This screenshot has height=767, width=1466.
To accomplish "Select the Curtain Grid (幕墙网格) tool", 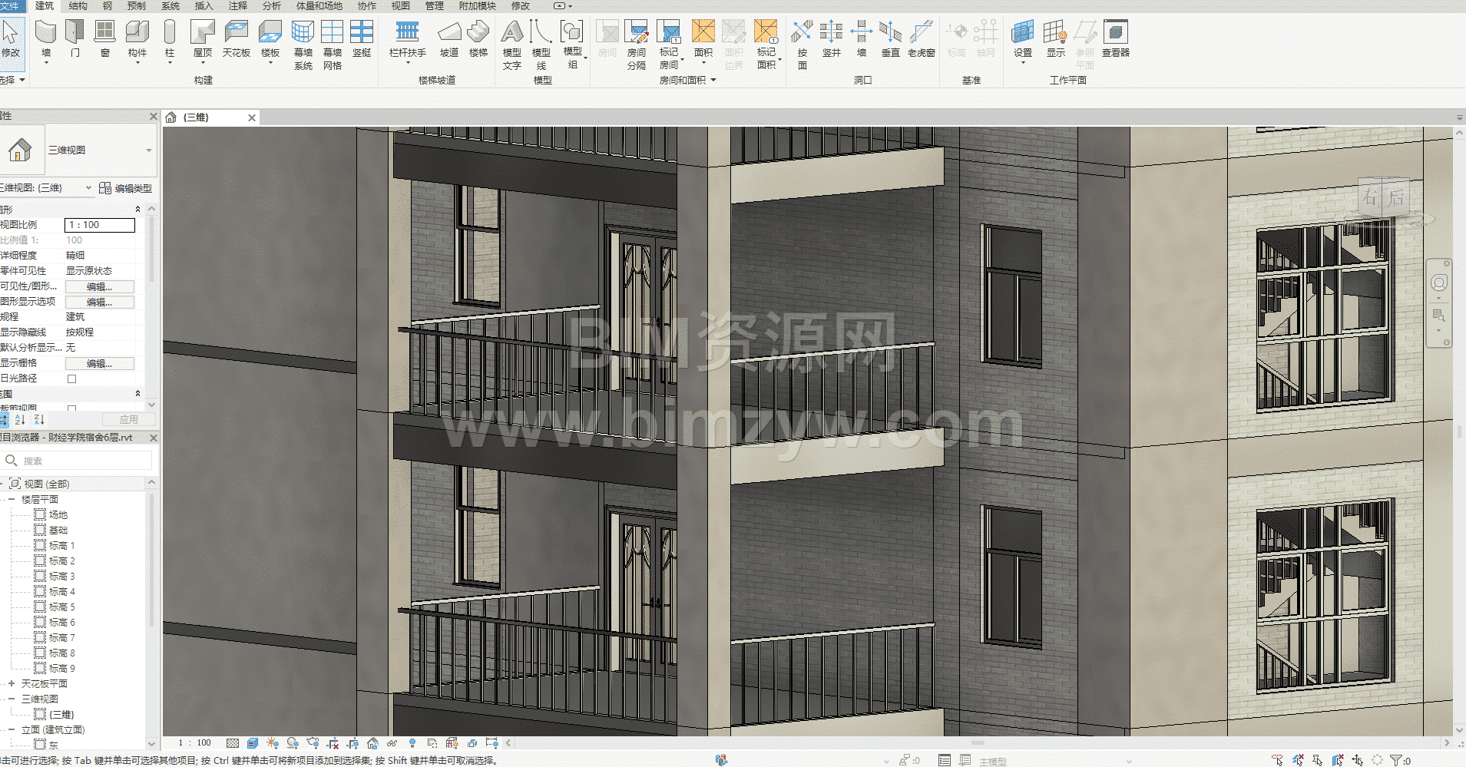I will point(333,45).
